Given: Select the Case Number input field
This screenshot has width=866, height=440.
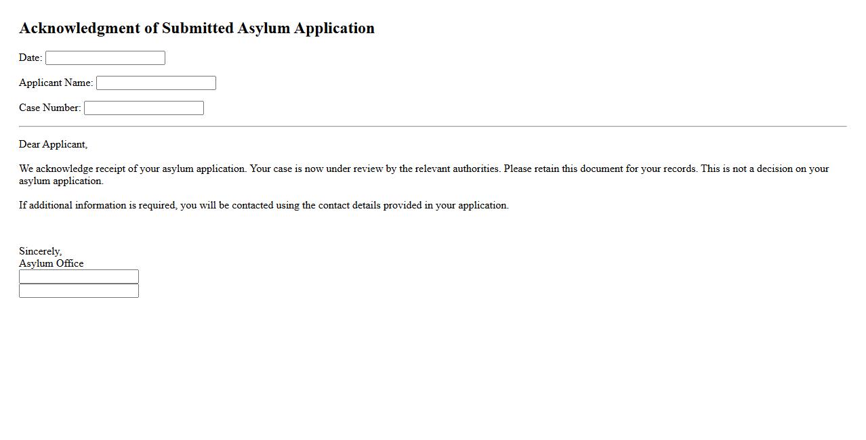Looking at the screenshot, I should tap(144, 108).
